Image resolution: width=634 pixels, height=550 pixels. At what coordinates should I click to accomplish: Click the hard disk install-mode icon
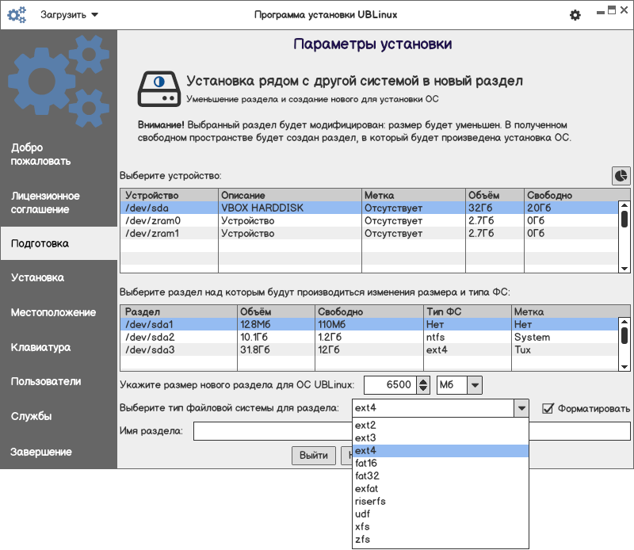point(159,89)
